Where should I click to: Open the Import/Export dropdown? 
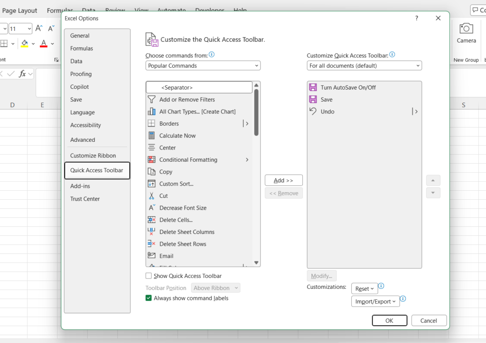coord(375,301)
